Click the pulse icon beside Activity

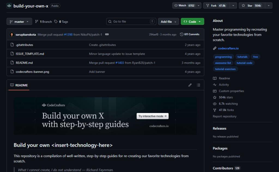(215, 85)
